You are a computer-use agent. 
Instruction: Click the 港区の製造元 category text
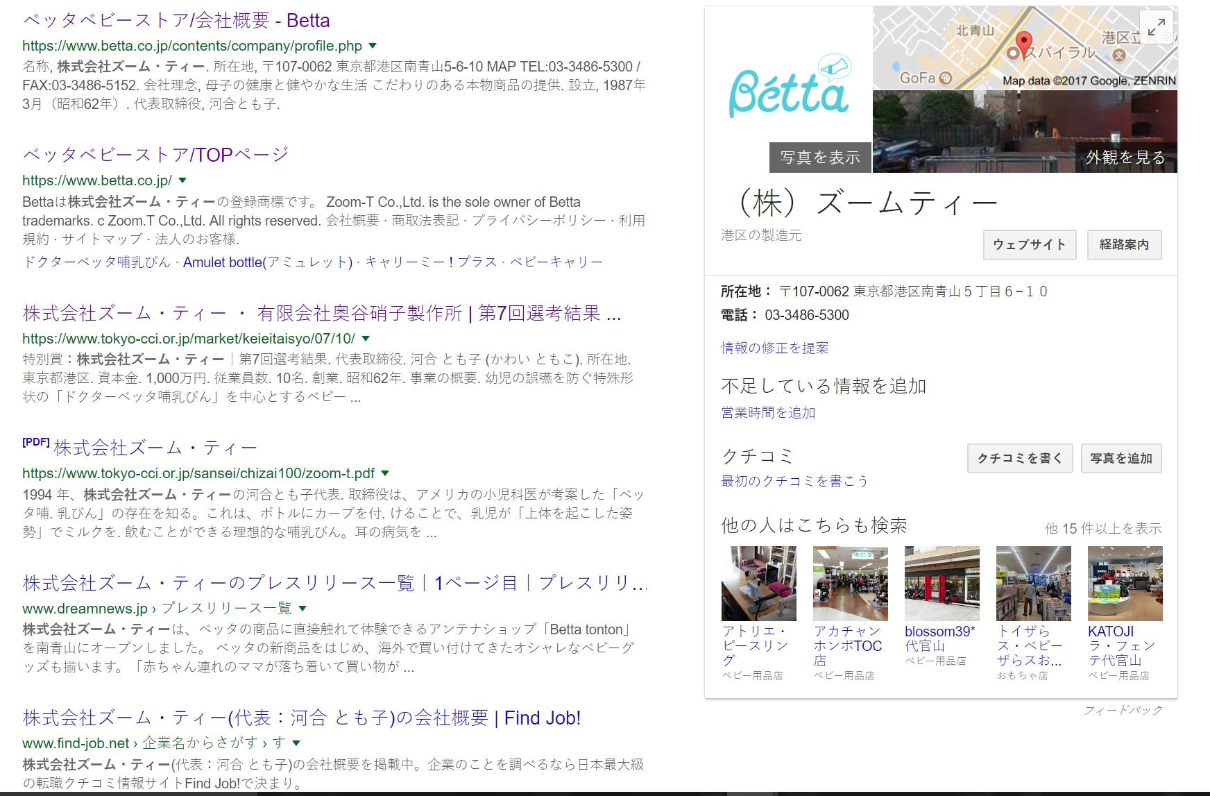point(761,235)
